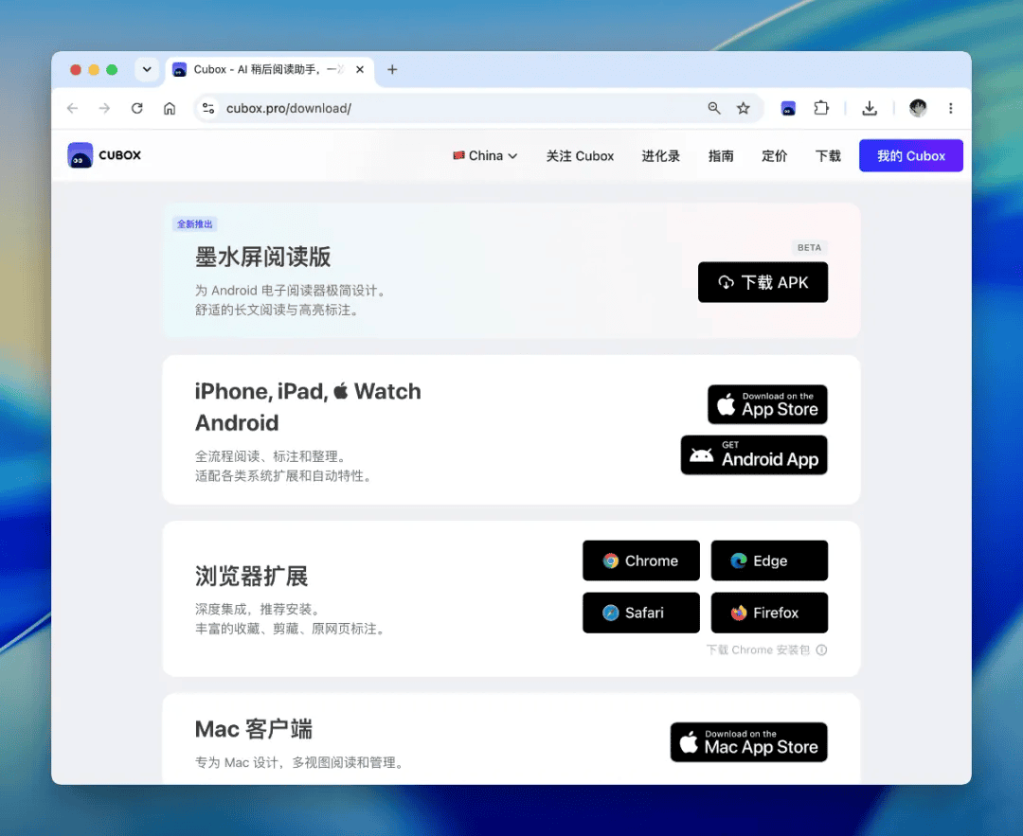Install the Chrome extension
Image resolution: width=1023 pixels, height=836 pixels.
[641, 560]
